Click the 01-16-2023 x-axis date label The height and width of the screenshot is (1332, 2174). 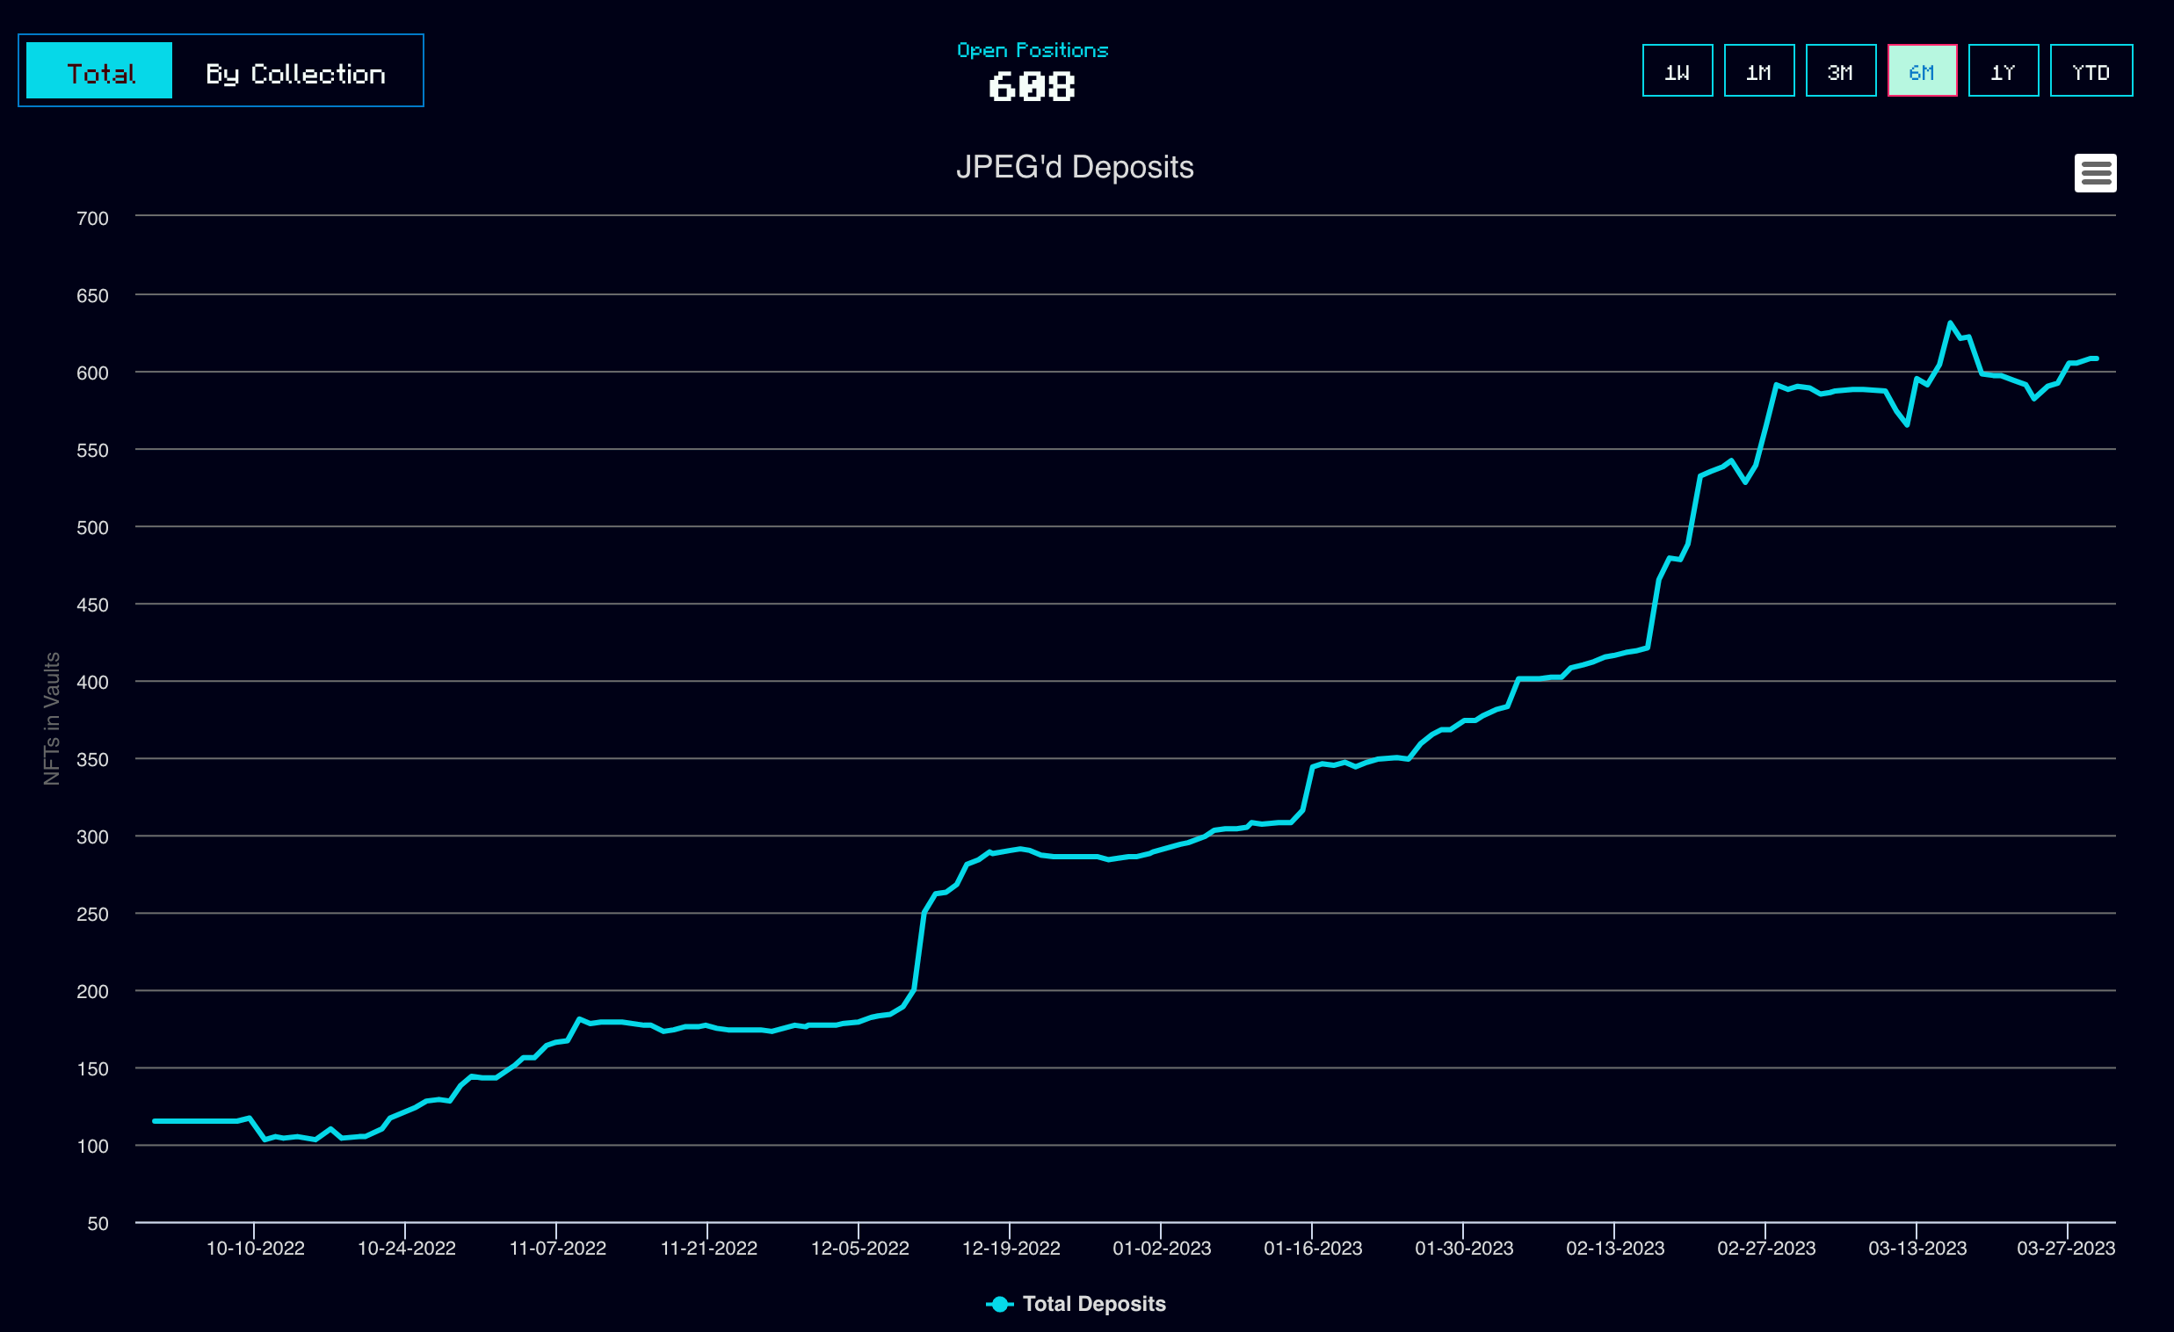coord(1312,1249)
